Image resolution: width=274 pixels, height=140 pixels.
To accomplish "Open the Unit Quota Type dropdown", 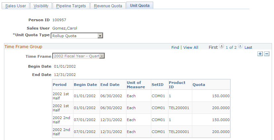I will click(100, 35).
